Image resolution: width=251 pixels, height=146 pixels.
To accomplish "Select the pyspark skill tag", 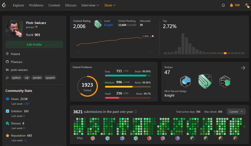I will [50, 78].
